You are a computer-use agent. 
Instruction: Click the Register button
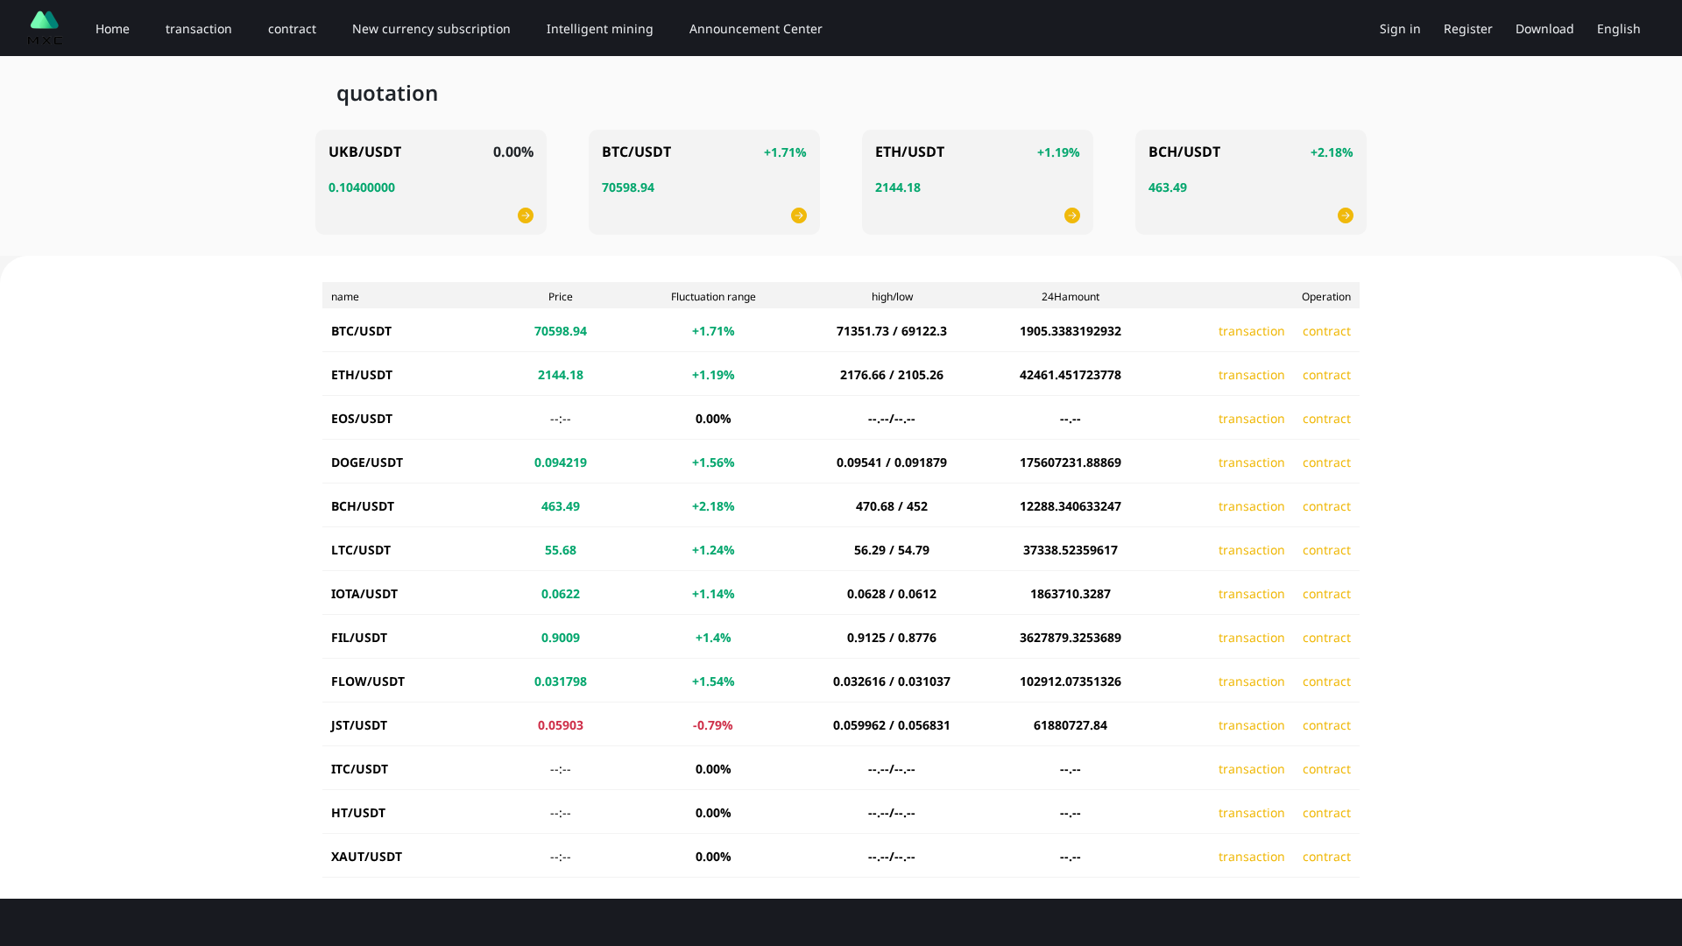coord(1467,28)
